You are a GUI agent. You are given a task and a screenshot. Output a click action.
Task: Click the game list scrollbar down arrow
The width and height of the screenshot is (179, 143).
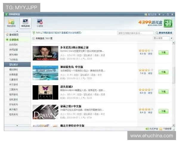[173, 125]
